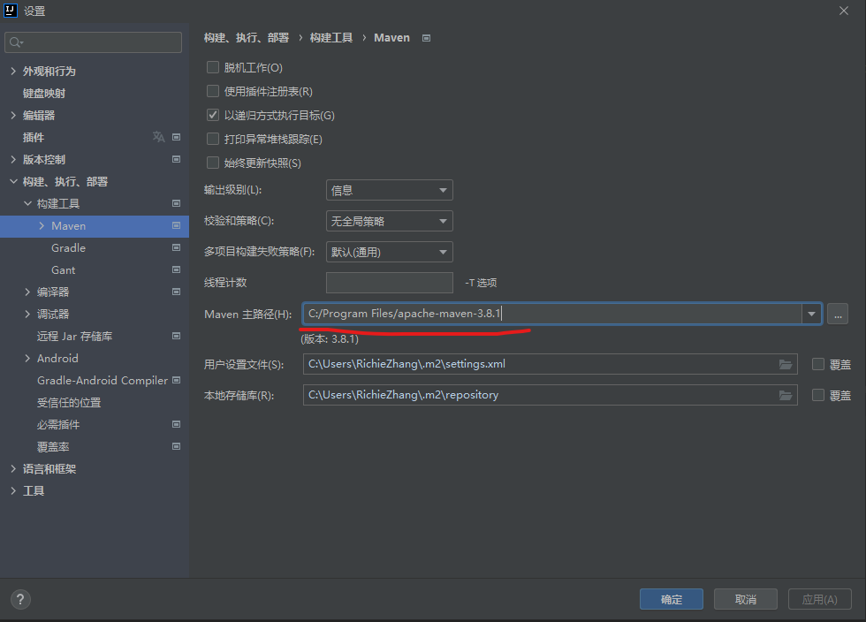Click folder icon in local repository field
This screenshot has width=866, height=622.
click(x=786, y=395)
